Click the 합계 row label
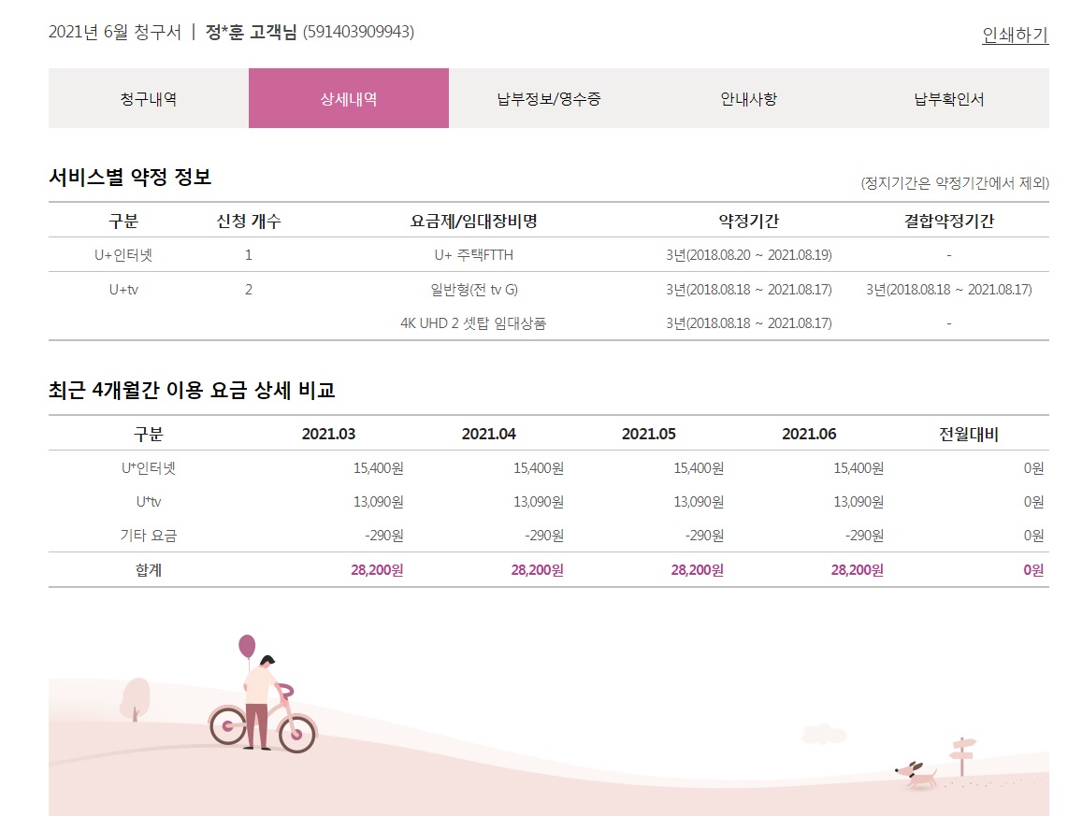This screenshot has width=1082, height=816. [148, 569]
